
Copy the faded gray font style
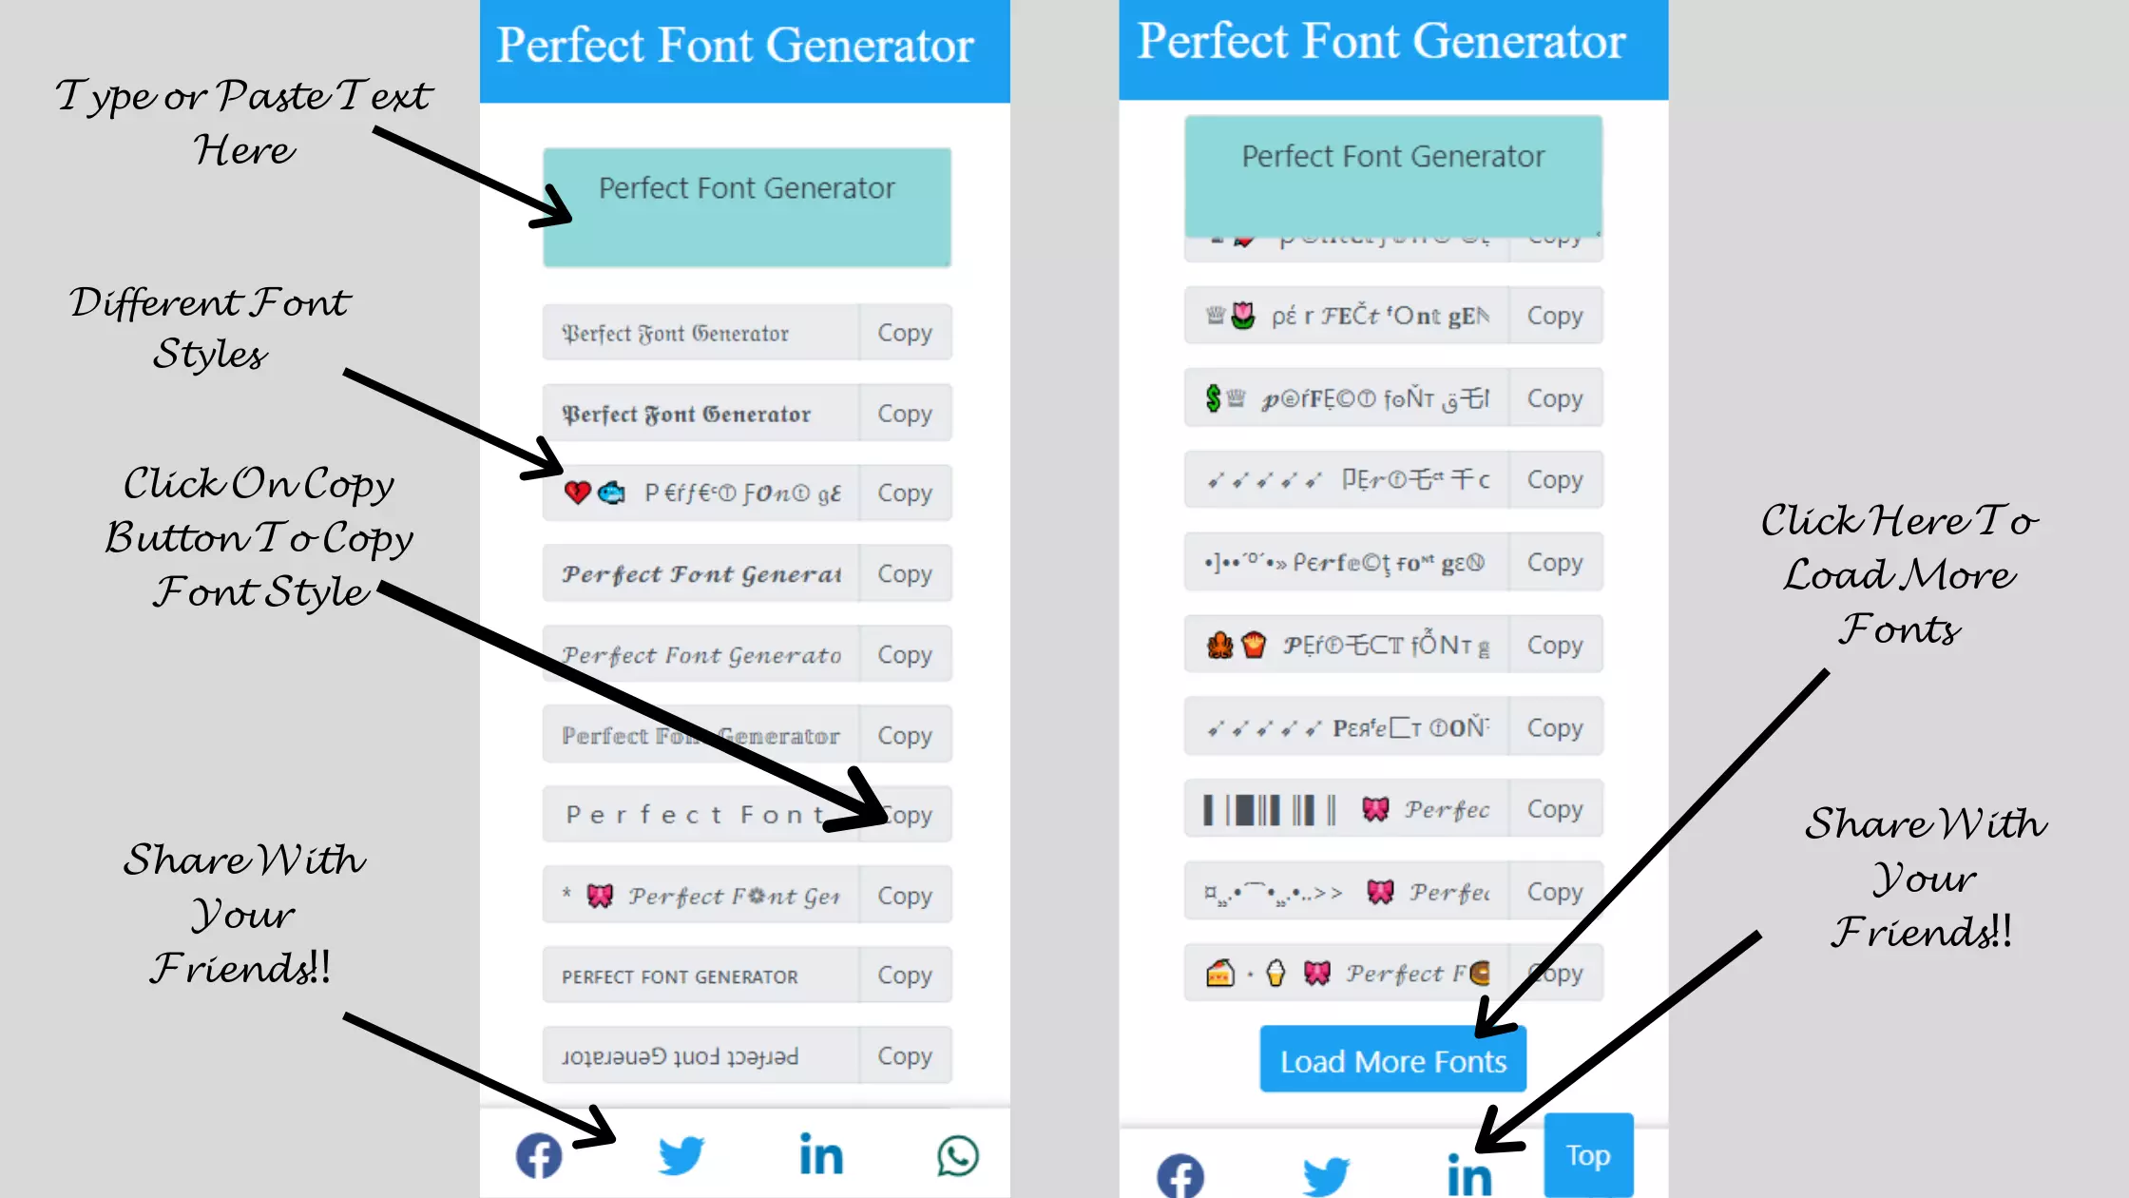(905, 734)
